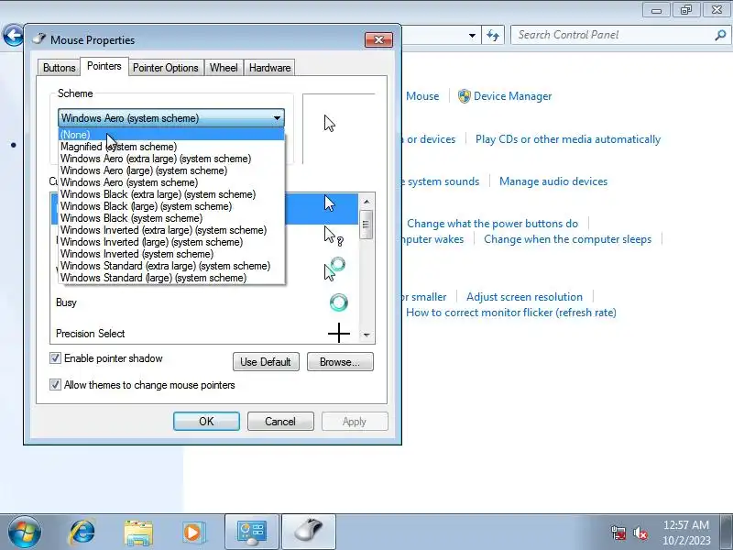The height and width of the screenshot is (550, 733).
Task: Choose Windows Inverted (system scheme)
Action: pyautogui.click(x=171, y=254)
